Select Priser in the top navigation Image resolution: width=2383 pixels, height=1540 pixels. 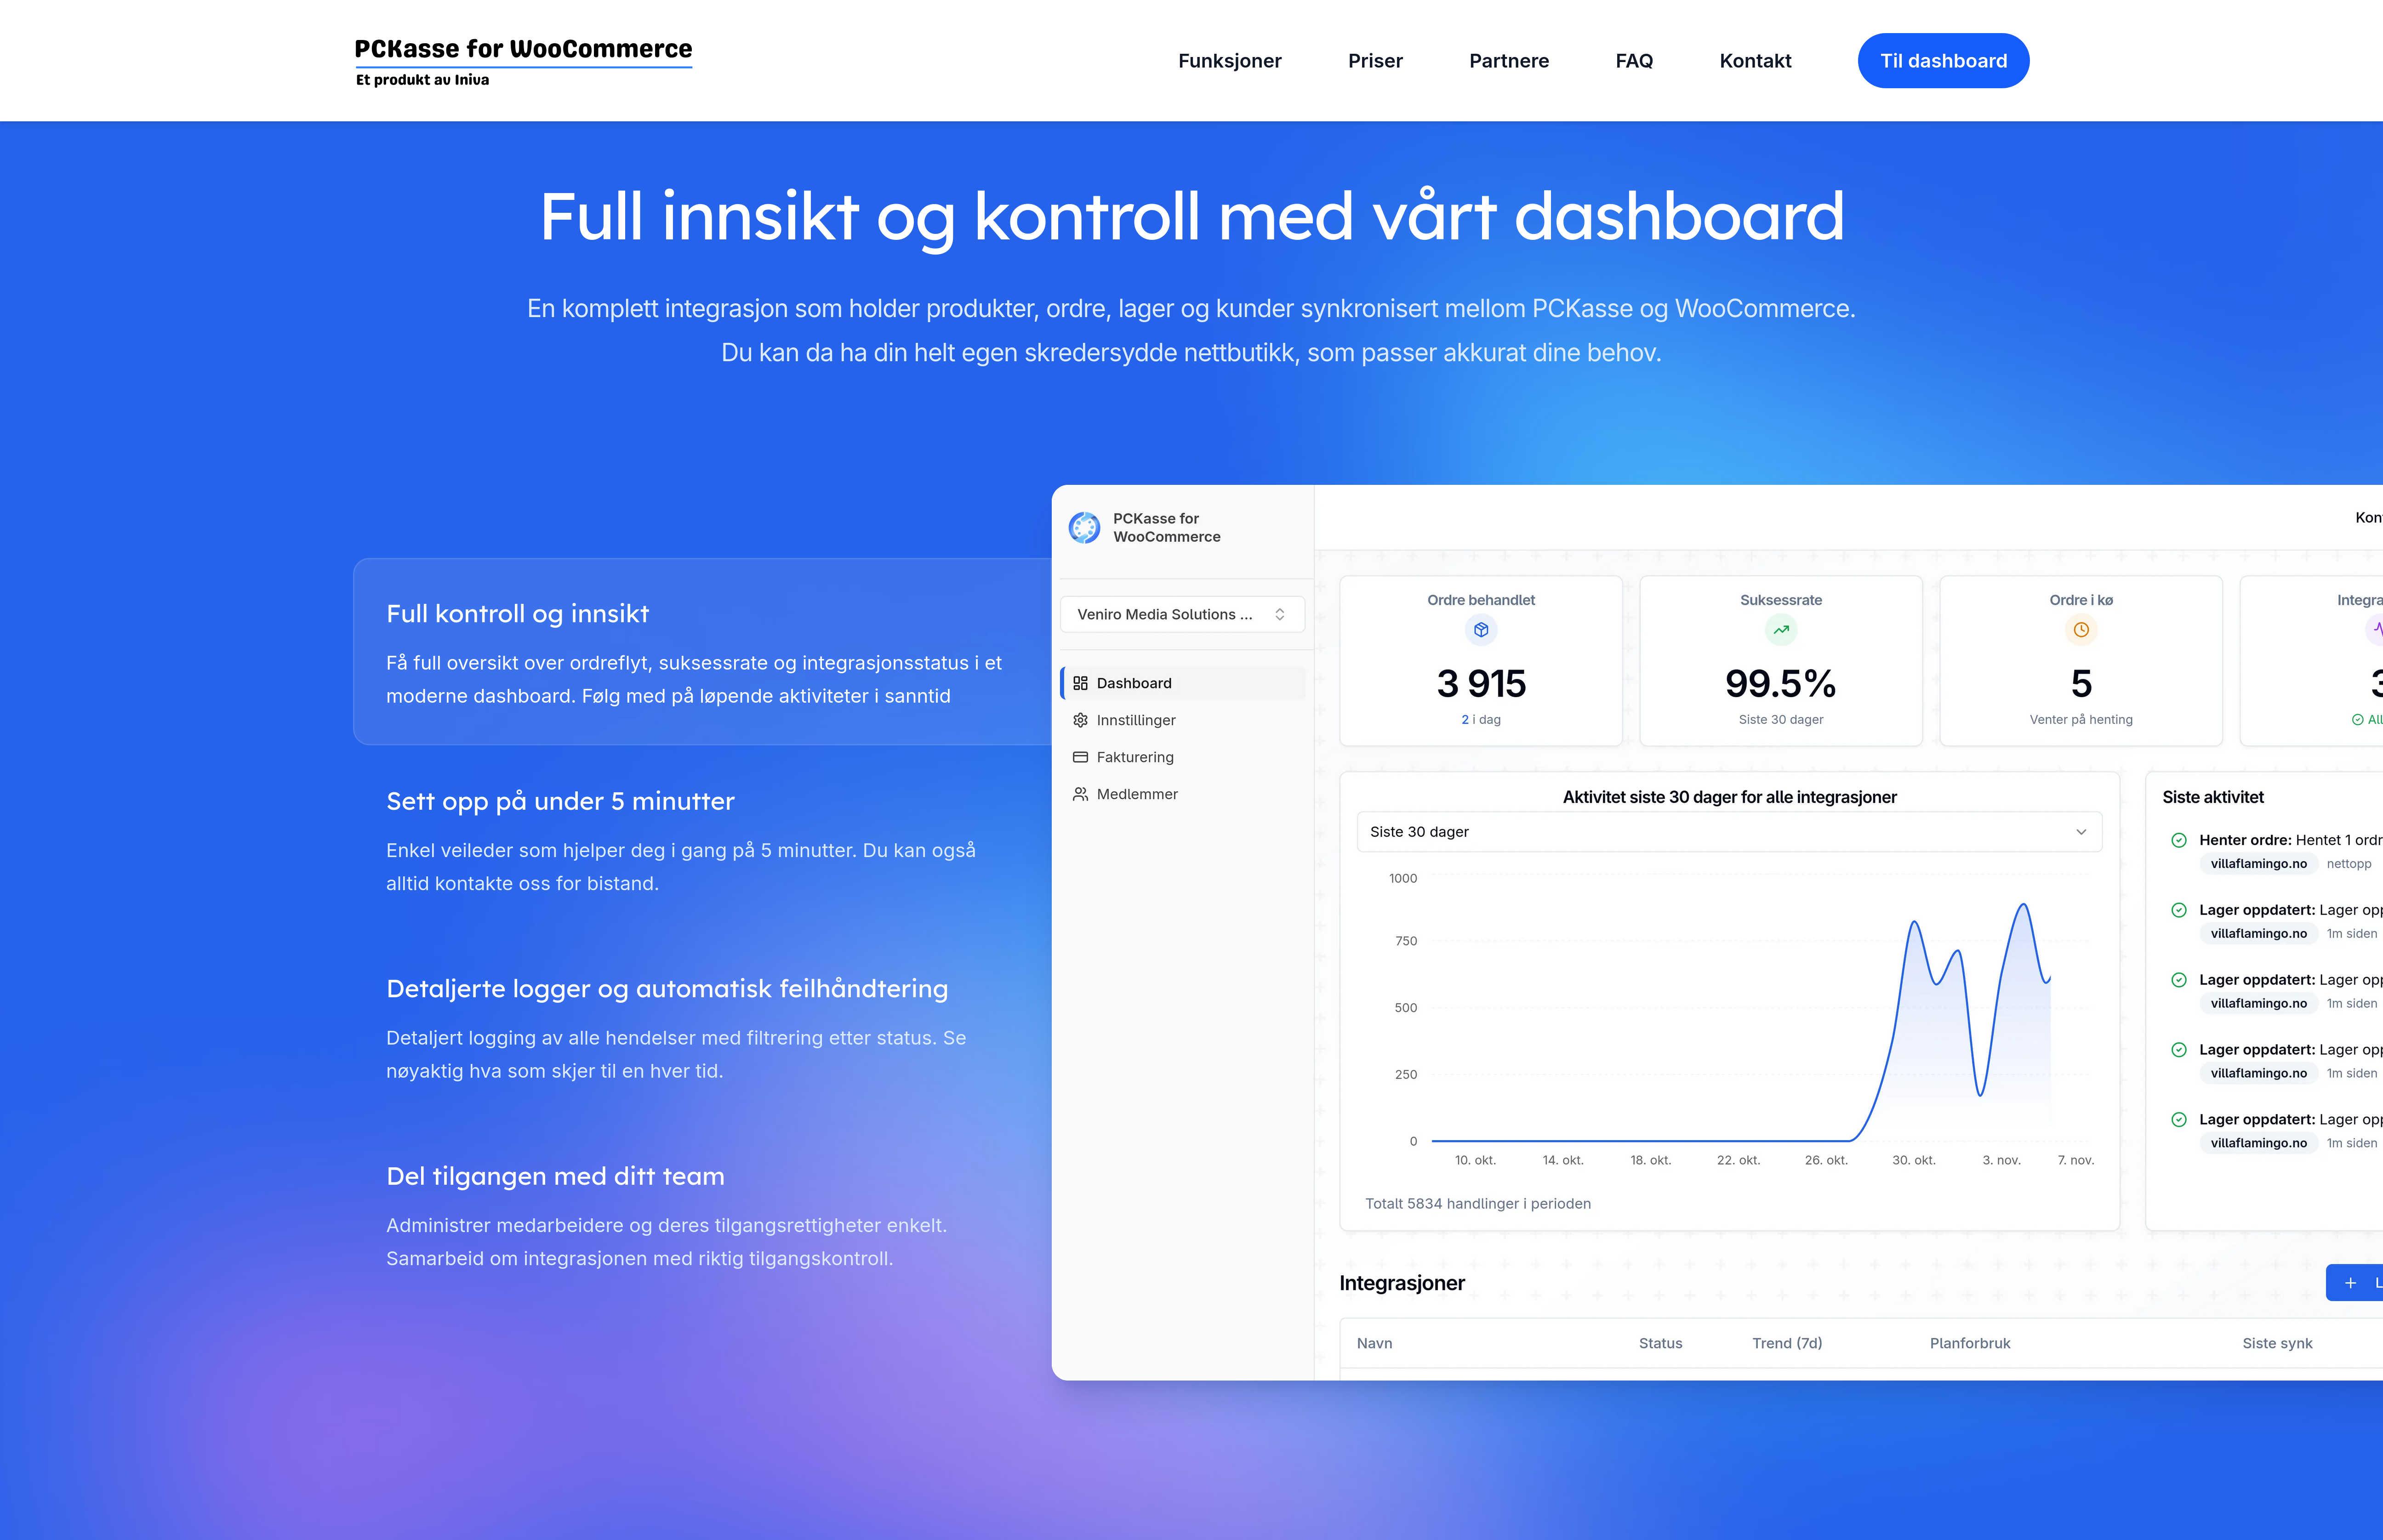click(x=1375, y=60)
